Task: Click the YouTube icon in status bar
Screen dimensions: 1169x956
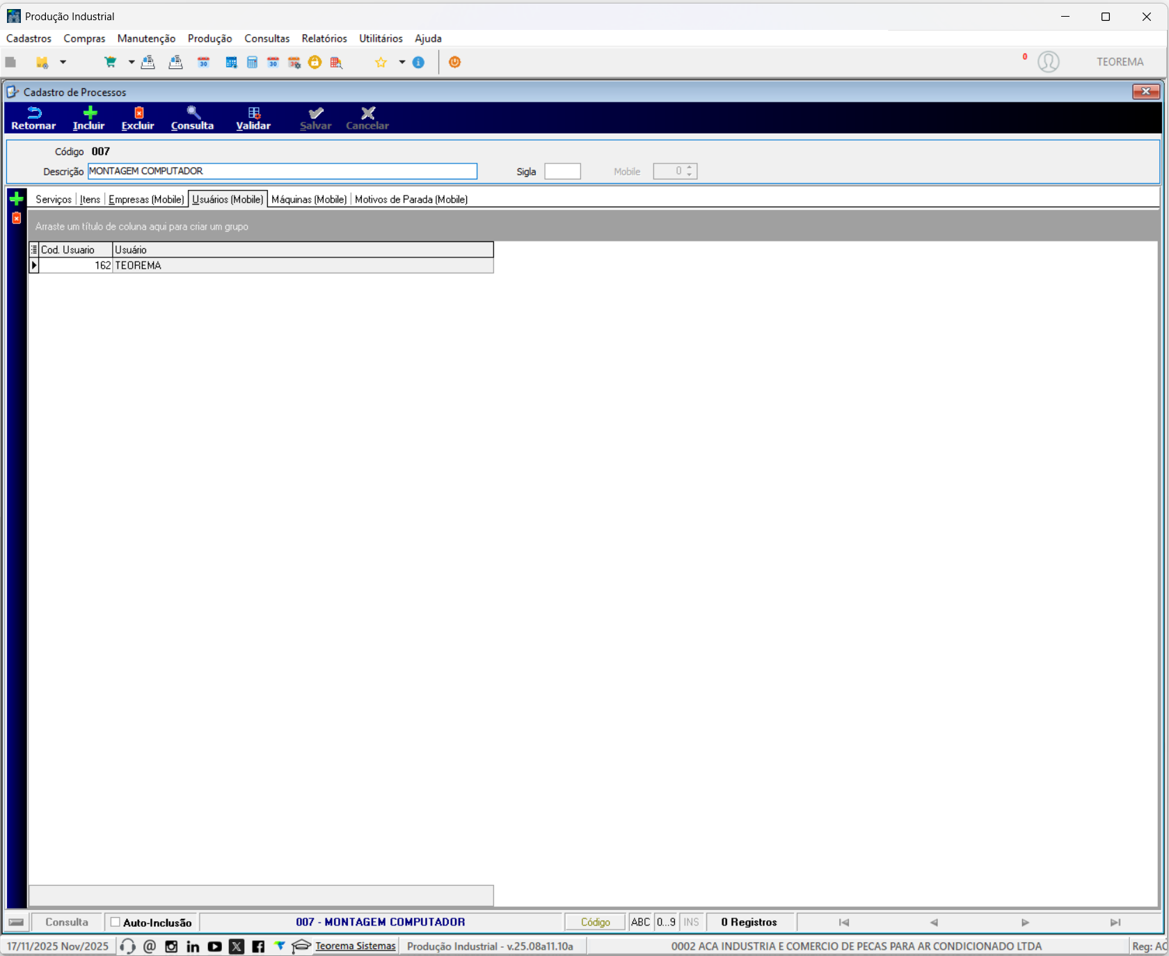Action: pos(214,946)
